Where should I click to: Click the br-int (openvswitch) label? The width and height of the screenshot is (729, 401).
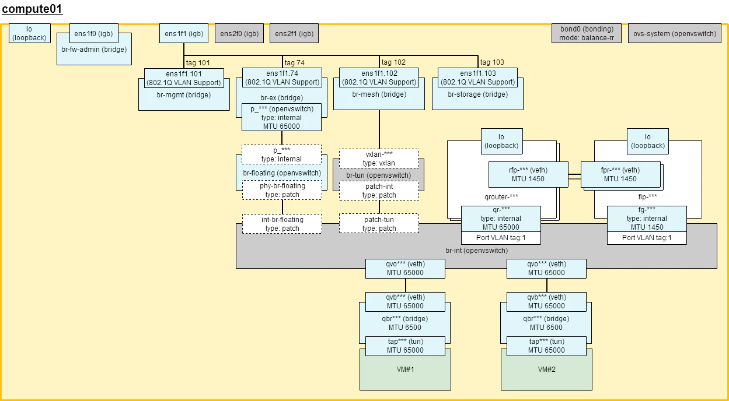coord(477,251)
